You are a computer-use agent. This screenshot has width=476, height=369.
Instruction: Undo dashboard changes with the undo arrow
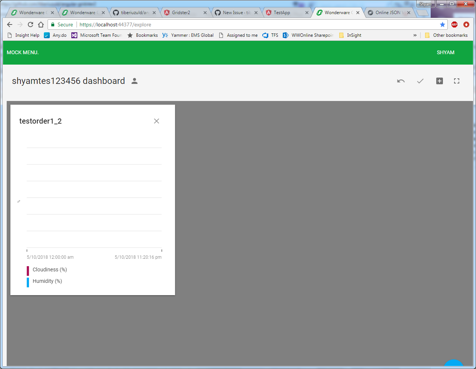coord(401,81)
